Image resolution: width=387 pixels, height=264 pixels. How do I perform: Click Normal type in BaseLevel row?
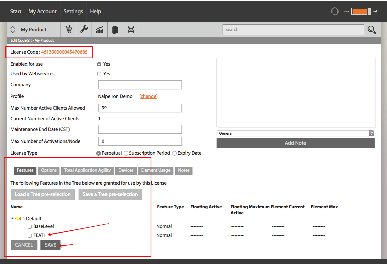point(164,226)
